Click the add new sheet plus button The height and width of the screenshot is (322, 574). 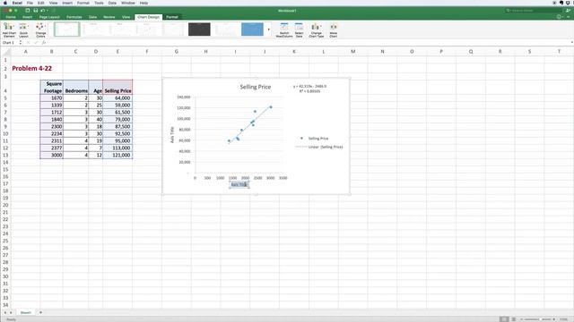tap(40, 312)
